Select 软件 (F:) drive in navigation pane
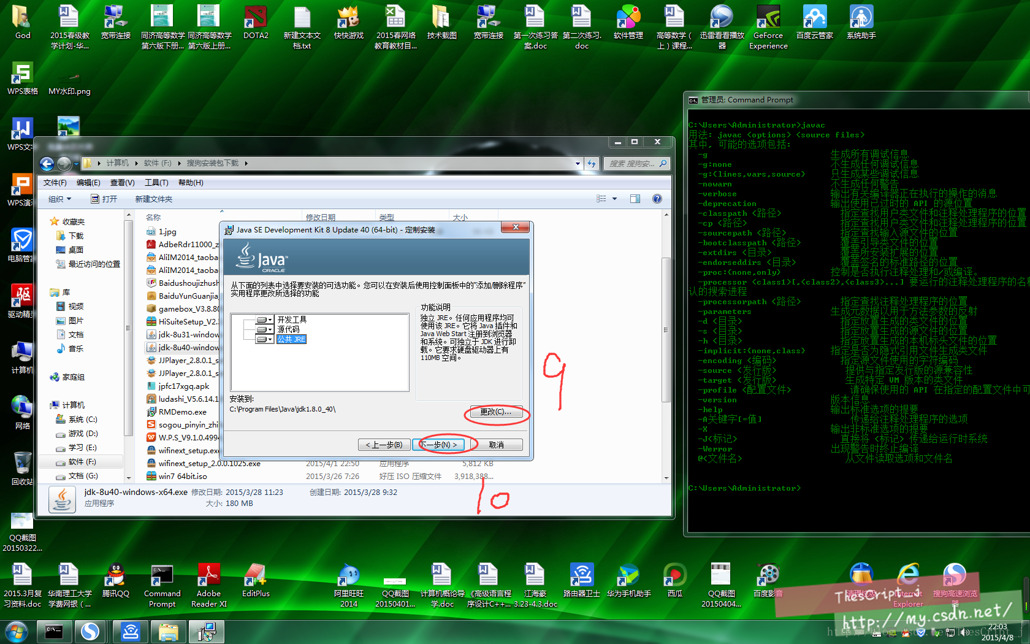Image resolution: width=1030 pixels, height=644 pixels. [x=82, y=462]
